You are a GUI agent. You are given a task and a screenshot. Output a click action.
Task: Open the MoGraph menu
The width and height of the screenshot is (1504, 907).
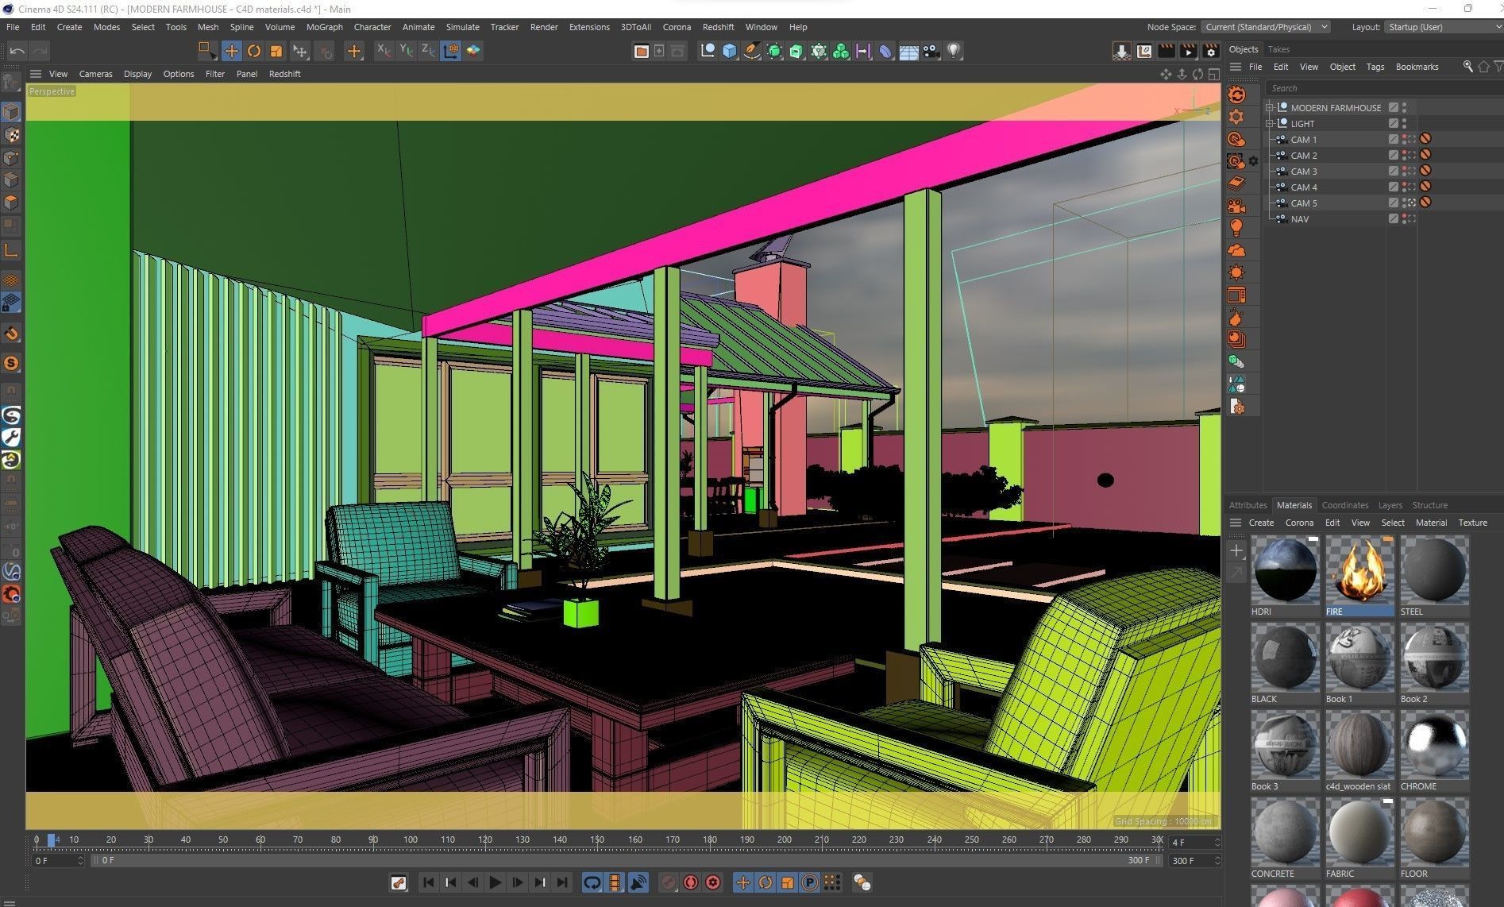tap(325, 27)
